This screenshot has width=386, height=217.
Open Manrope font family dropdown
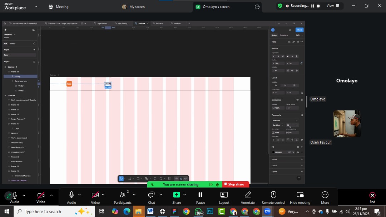pyautogui.click(x=285, y=120)
